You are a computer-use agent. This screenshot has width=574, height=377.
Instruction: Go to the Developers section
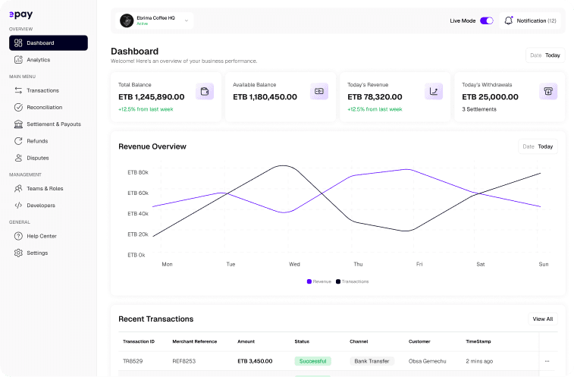[x=49, y=206]
